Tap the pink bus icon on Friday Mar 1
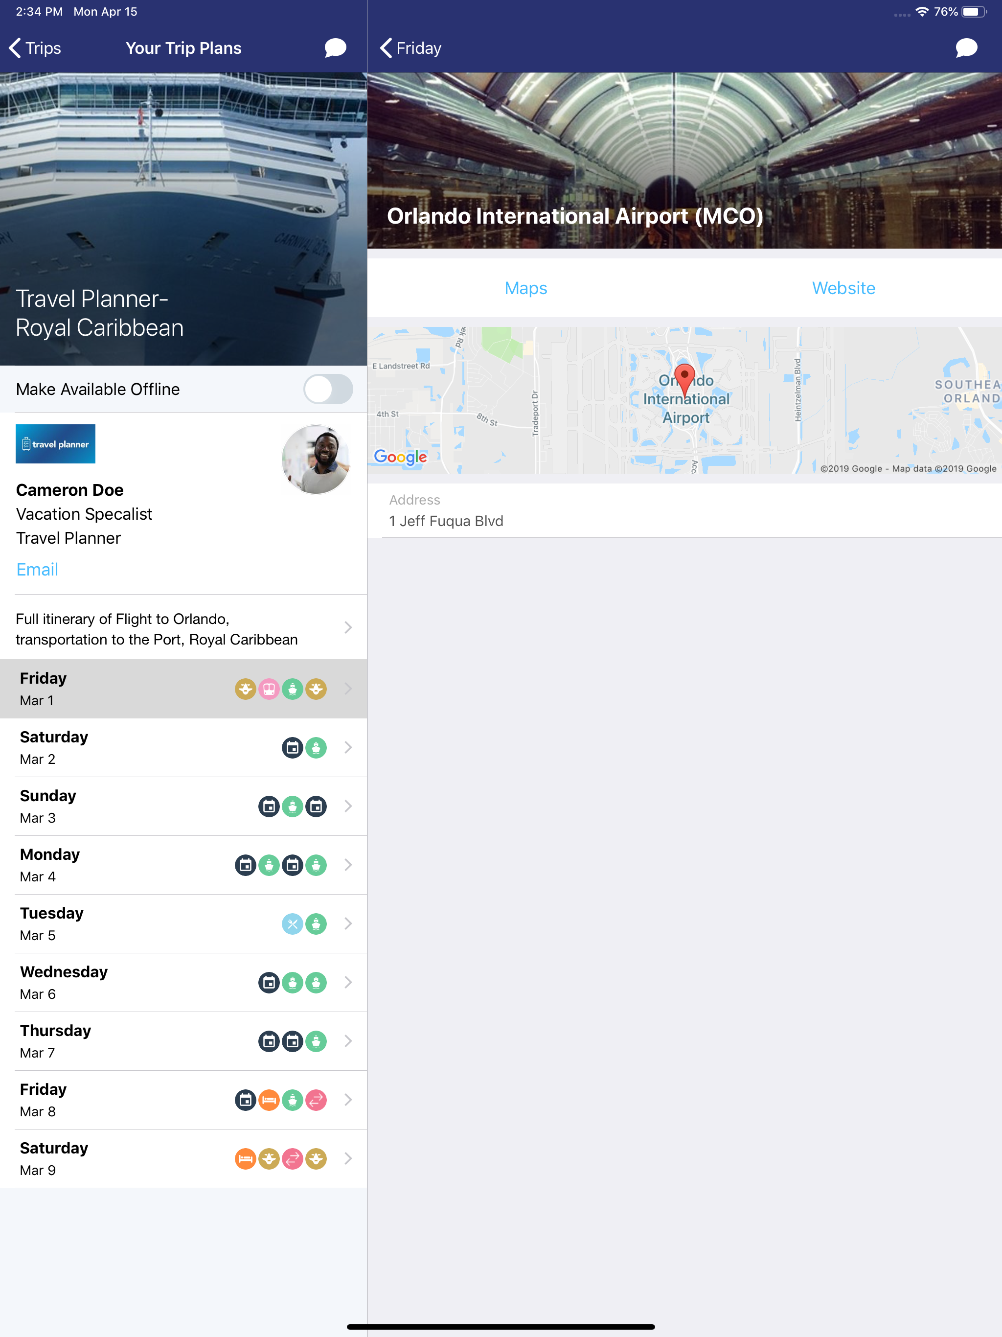 pos(269,689)
